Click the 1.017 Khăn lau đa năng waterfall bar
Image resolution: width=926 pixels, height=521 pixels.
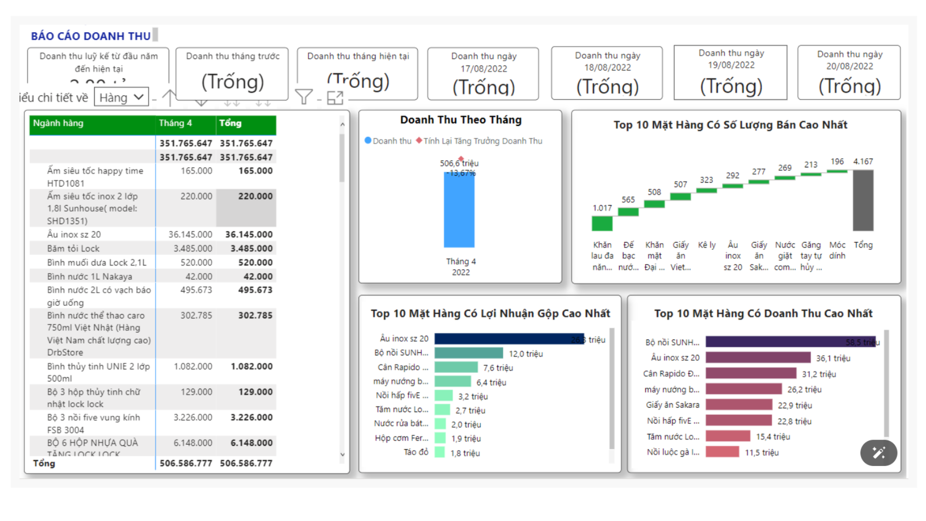(x=602, y=223)
